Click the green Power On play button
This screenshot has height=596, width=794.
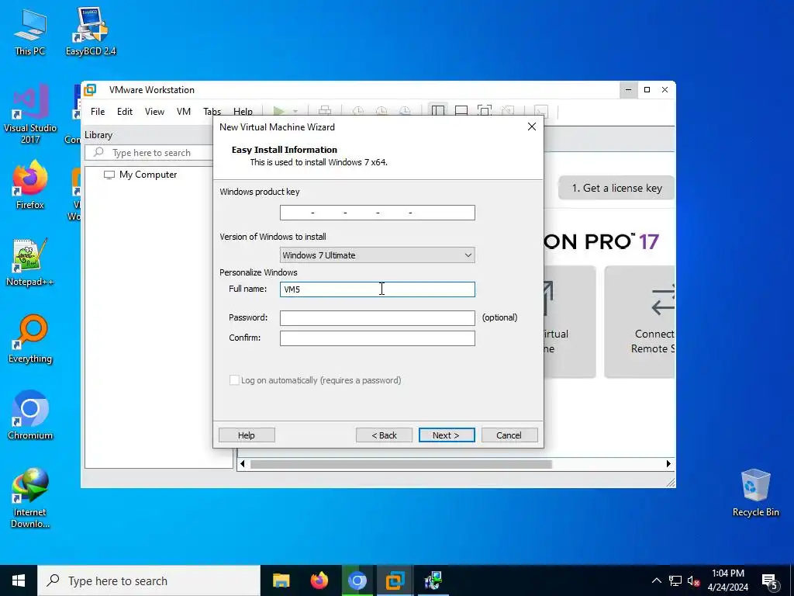(x=278, y=111)
